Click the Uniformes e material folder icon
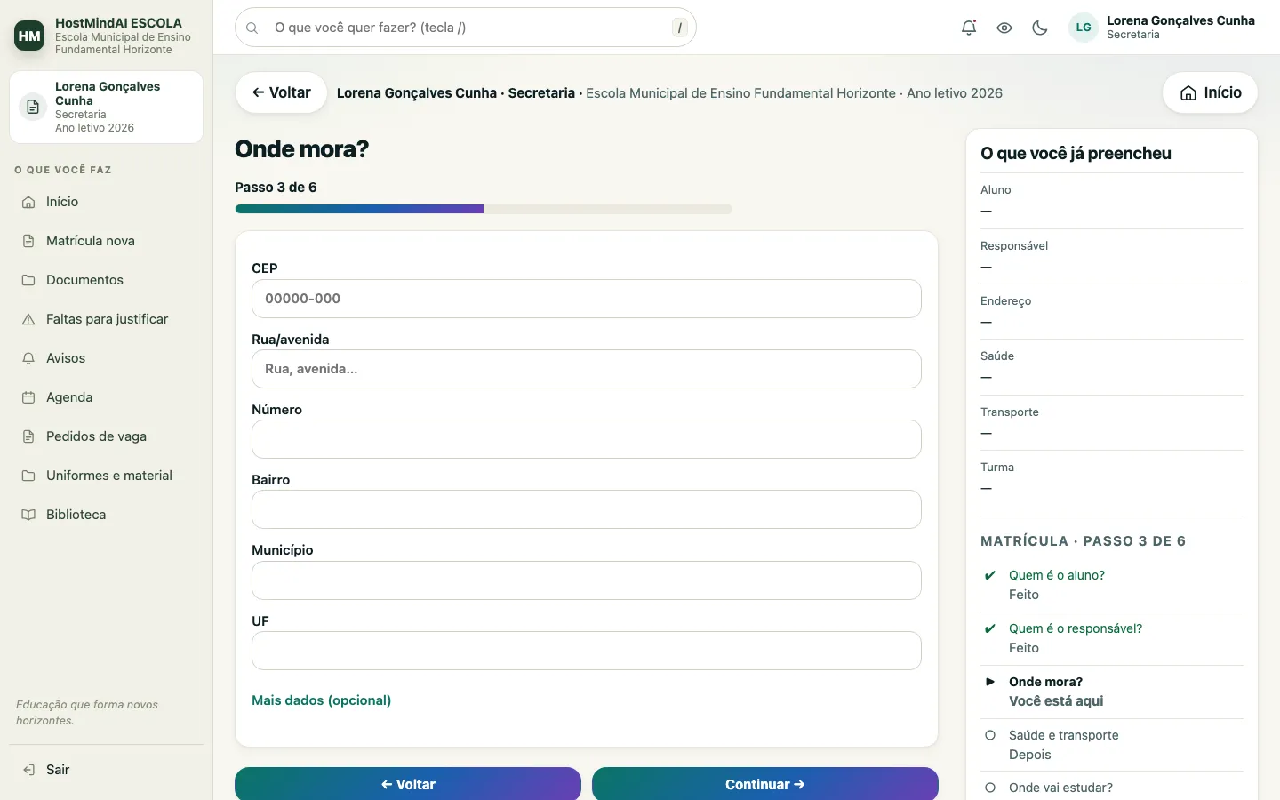The height and width of the screenshot is (800, 1280). point(28,476)
